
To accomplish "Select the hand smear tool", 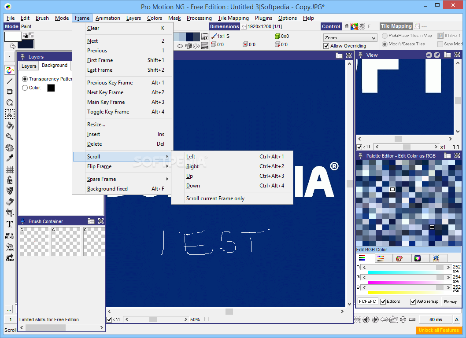I will coord(10,147).
